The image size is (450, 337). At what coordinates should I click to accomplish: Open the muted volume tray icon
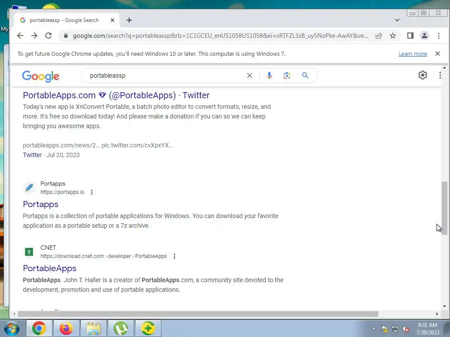click(x=406, y=329)
